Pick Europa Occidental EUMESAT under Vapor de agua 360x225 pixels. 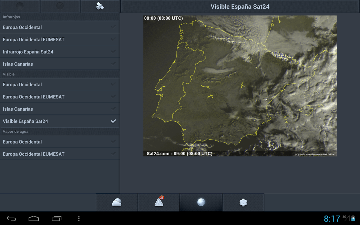pos(60,154)
